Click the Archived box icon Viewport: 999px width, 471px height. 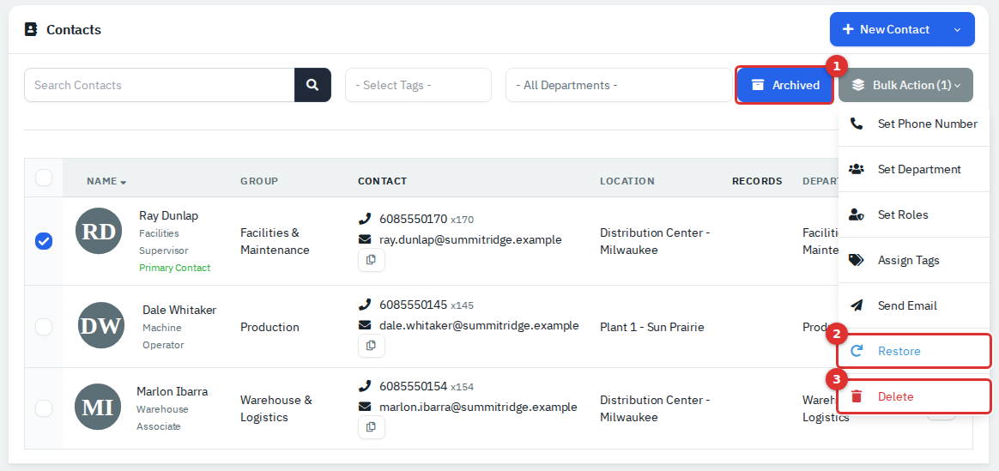pyautogui.click(x=758, y=85)
